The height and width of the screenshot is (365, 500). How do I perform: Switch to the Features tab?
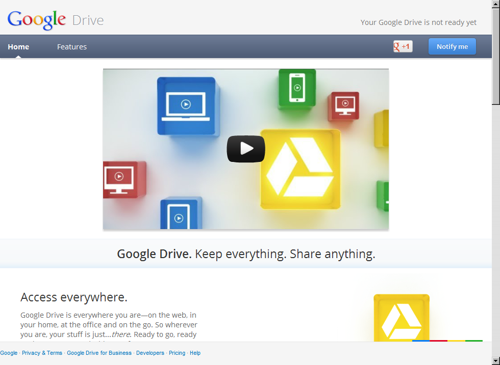click(x=72, y=47)
